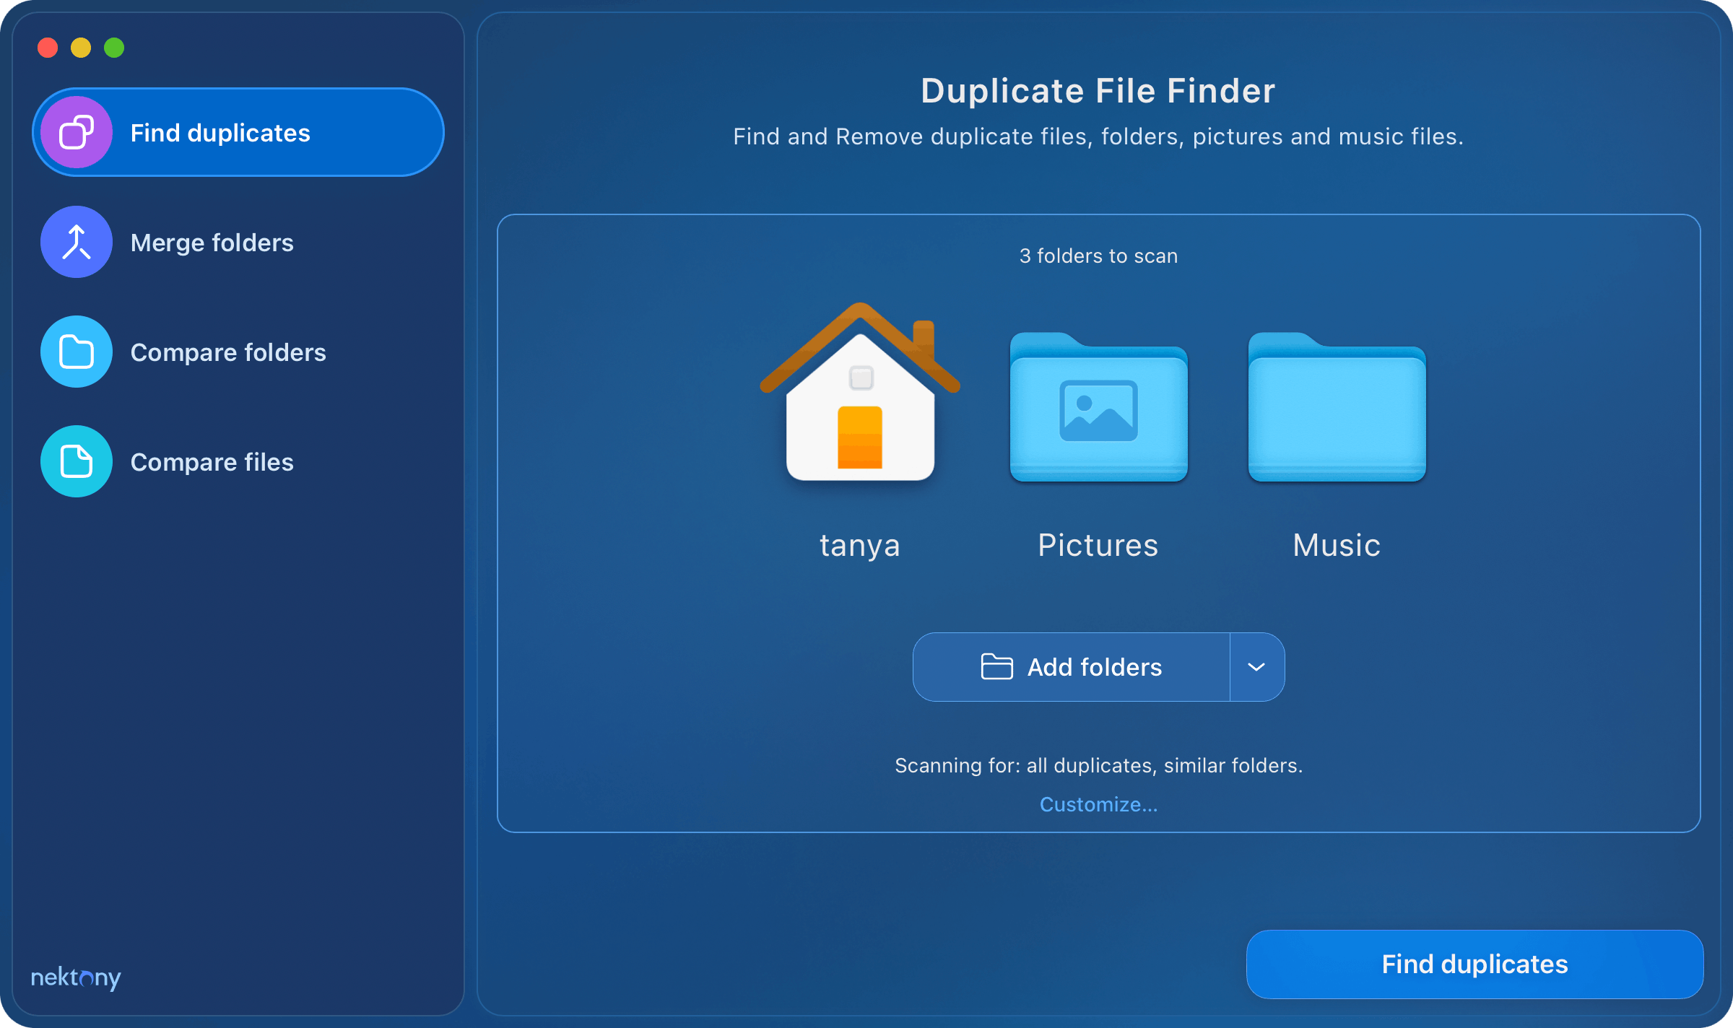Click the tanya folder name label
Image resolution: width=1733 pixels, height=1028 pixels.
coord(860,546)
